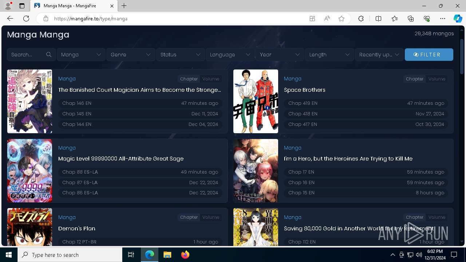Viewport: 466px width, 262px height.
Task: Expand the Manga type dropdown
Action: (x=81, y=55)
